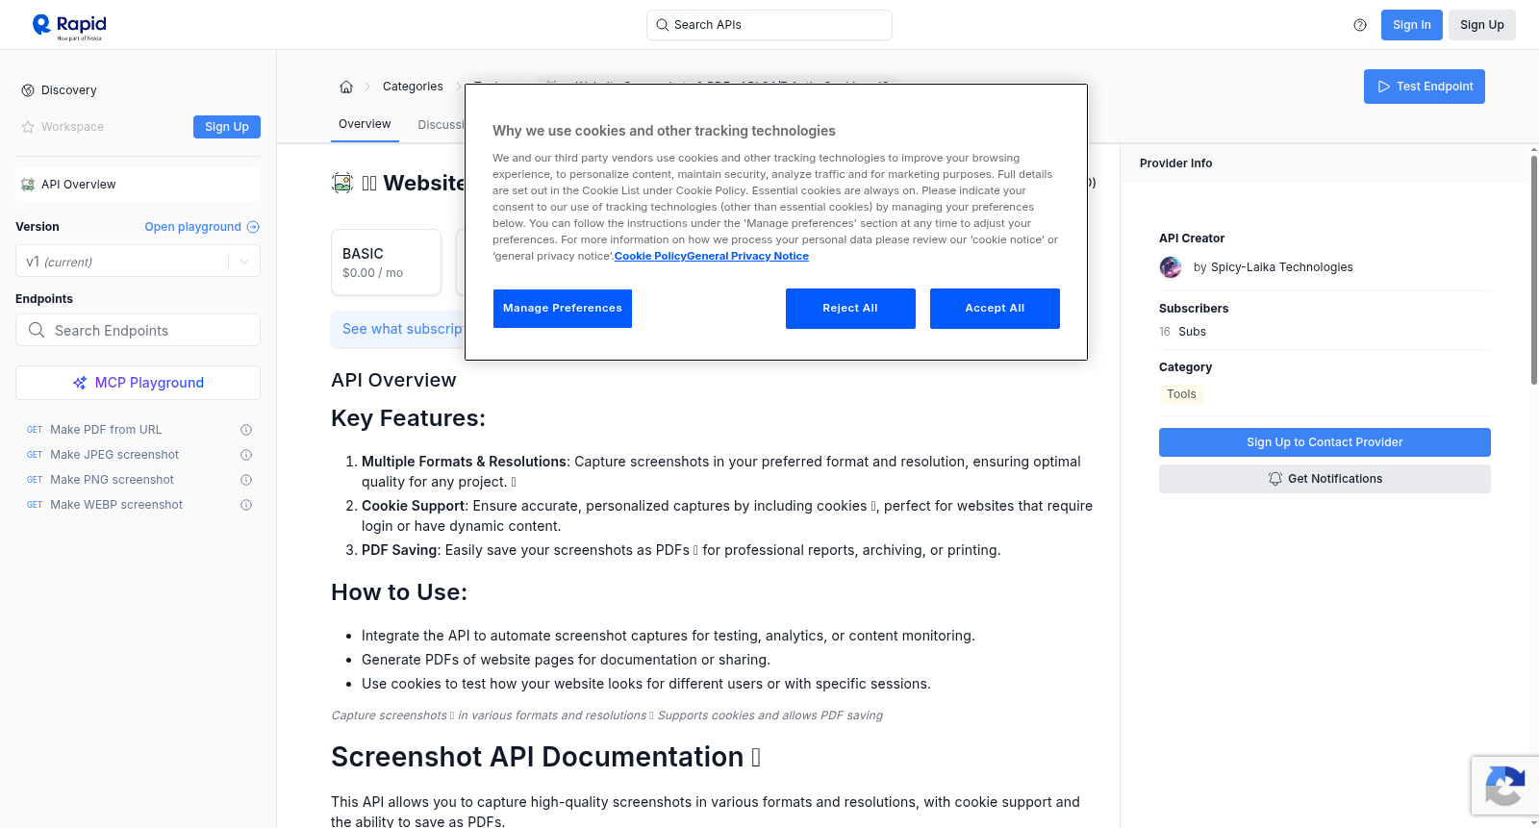1539x828 pixels.
Task: Click the home icon in breadcrumb
Action: click(x=346, y=87)
